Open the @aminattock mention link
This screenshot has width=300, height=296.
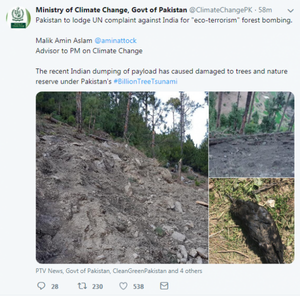(x=115, y=40)
